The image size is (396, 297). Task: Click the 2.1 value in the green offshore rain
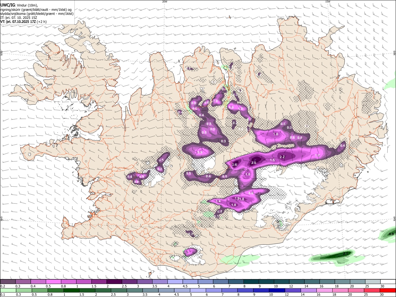(x=346, y=254)
